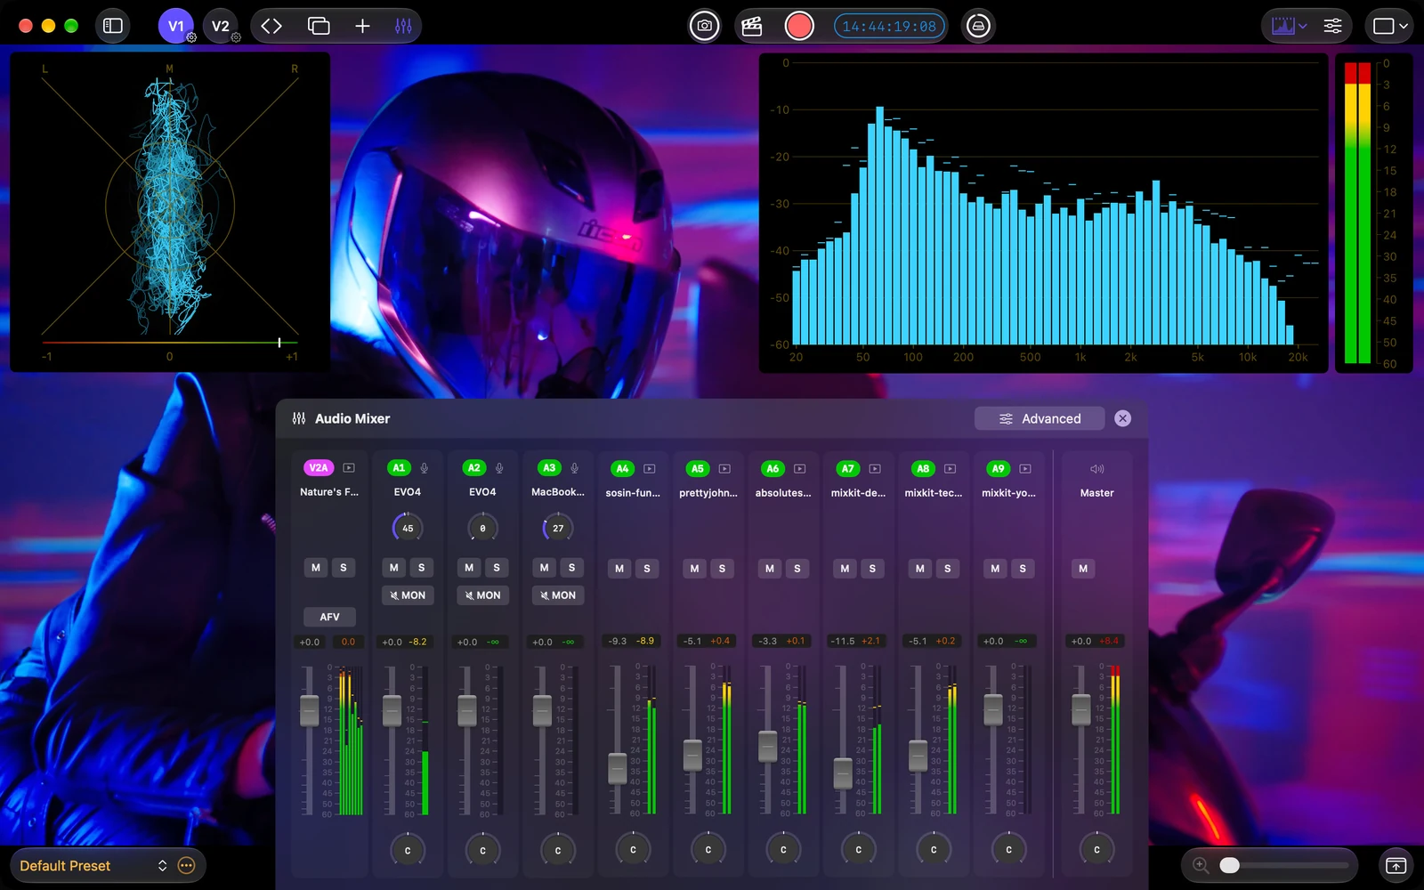The width and height of the screenshot is (1424, 890).
Task: Open the sliders settings icon at top right
Action: pos(1332,26)
